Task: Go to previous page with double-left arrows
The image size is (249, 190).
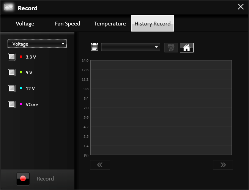Action: click(x=100, y=165)
